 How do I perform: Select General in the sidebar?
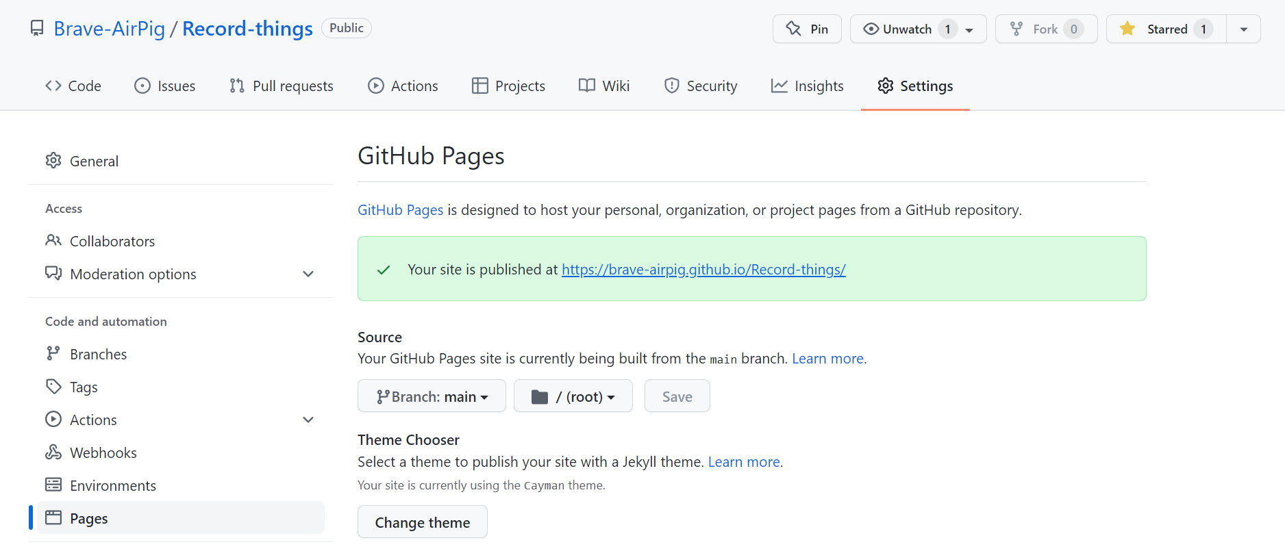(181, 160)
